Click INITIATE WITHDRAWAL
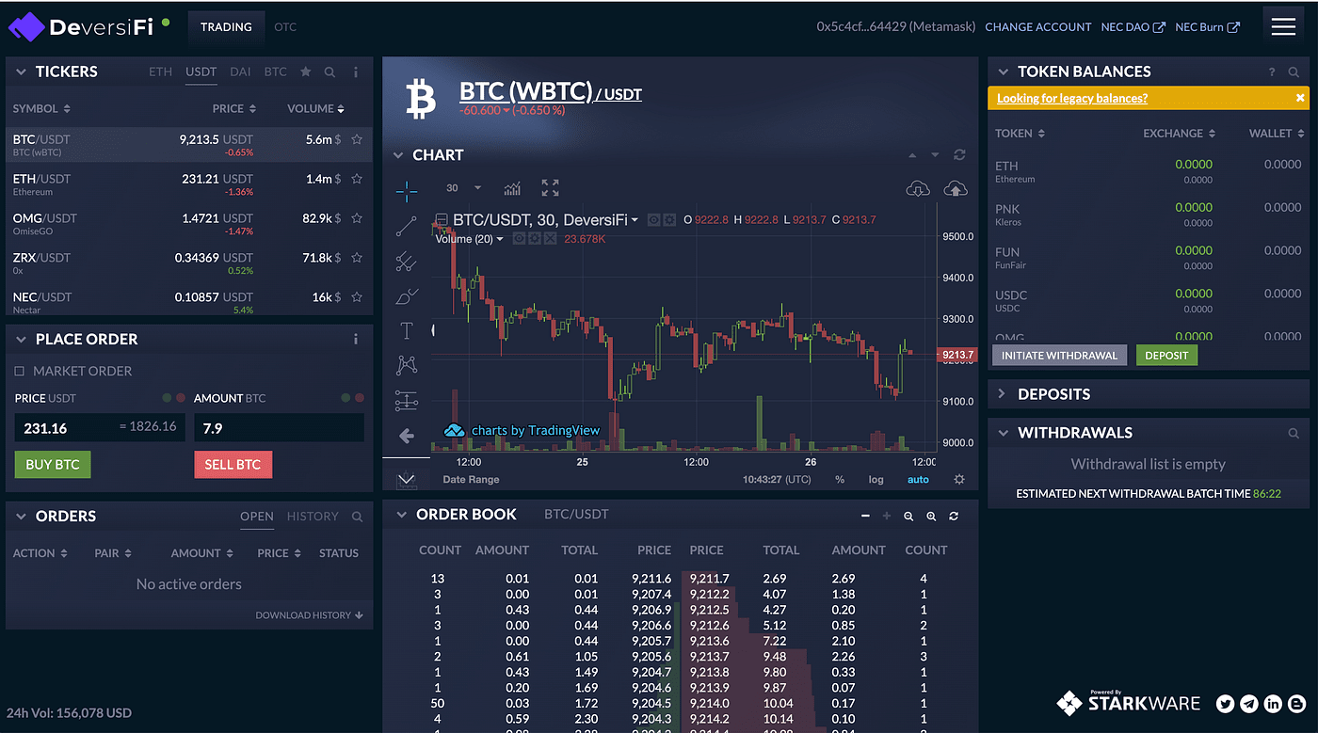The width and height of the screenshot is (1318, 733). [1059, 355]
